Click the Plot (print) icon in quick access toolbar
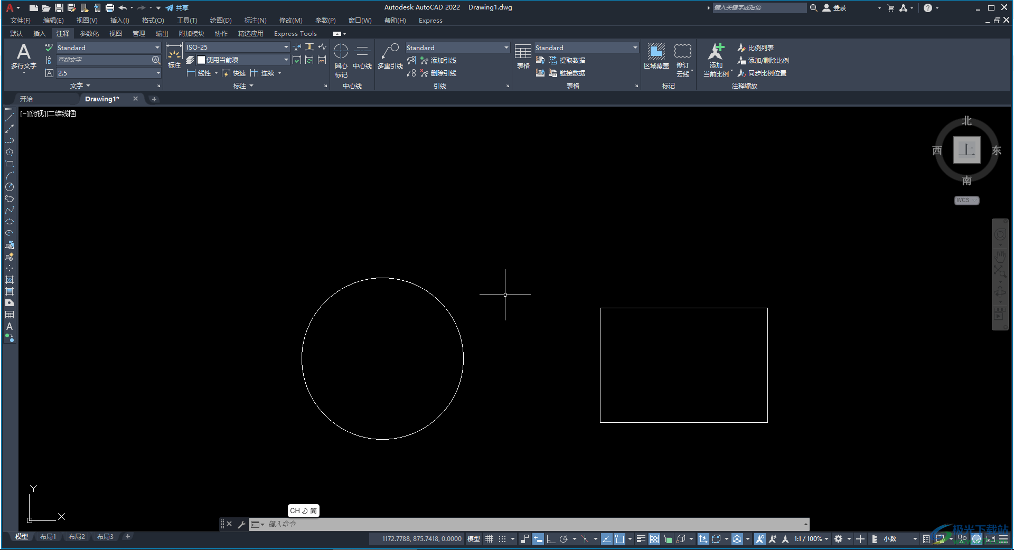This screenshot has height=550, width=1014. [x=109, y=8]
